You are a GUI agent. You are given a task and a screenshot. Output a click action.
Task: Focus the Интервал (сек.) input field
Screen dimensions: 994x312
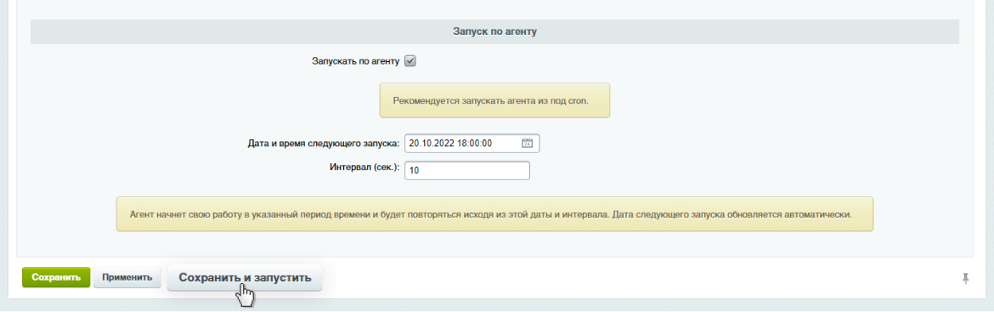point(466,171)
